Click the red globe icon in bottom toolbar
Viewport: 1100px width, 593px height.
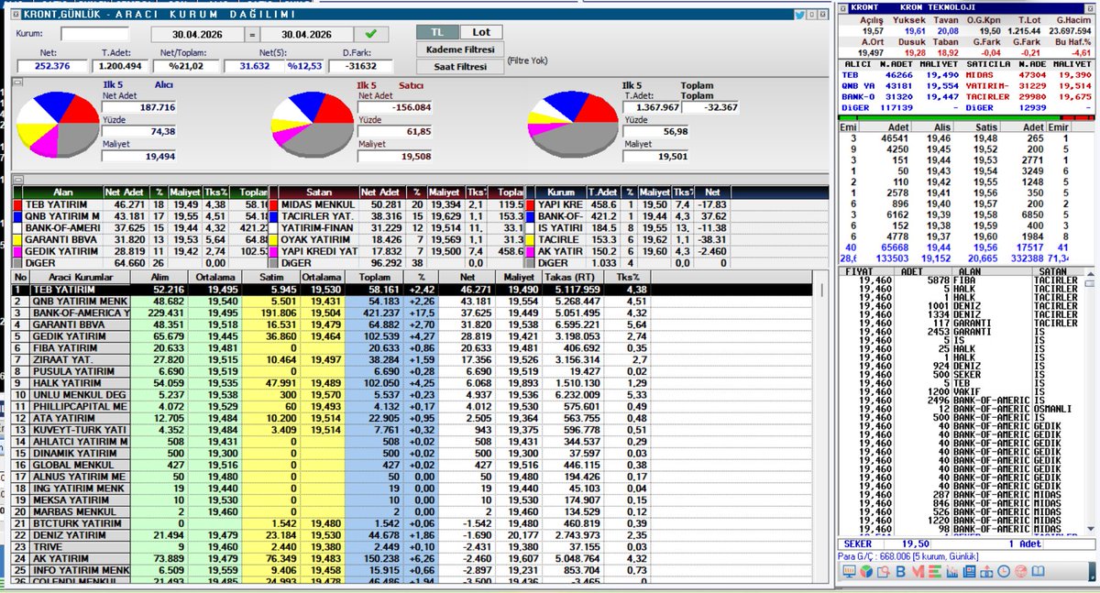coord(1020,573)
